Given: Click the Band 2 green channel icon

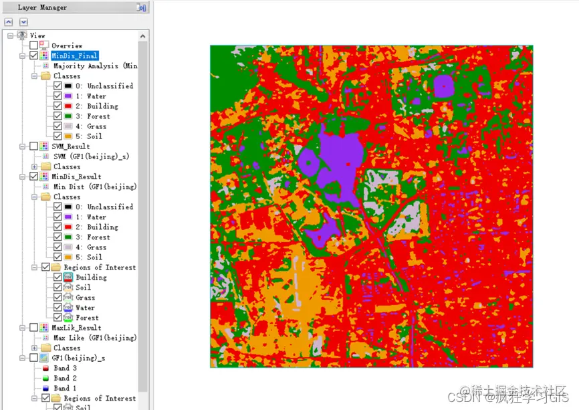Looking at the screenshot, I should 45,379.
